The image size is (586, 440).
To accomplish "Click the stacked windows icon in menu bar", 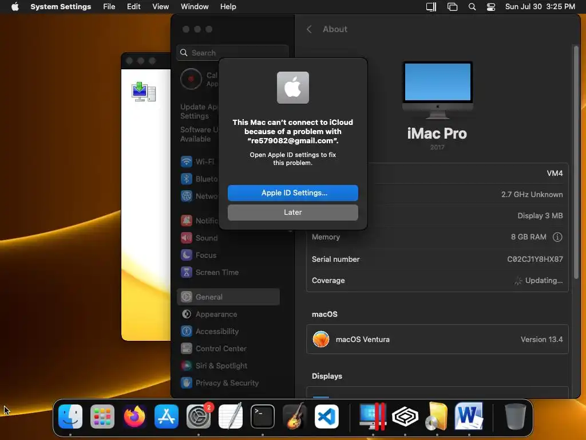I will [x=452, y=7].
